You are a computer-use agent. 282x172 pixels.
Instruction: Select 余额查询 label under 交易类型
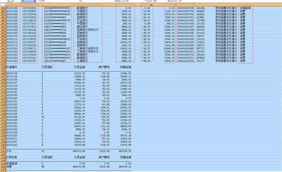(x=12, y=164)
